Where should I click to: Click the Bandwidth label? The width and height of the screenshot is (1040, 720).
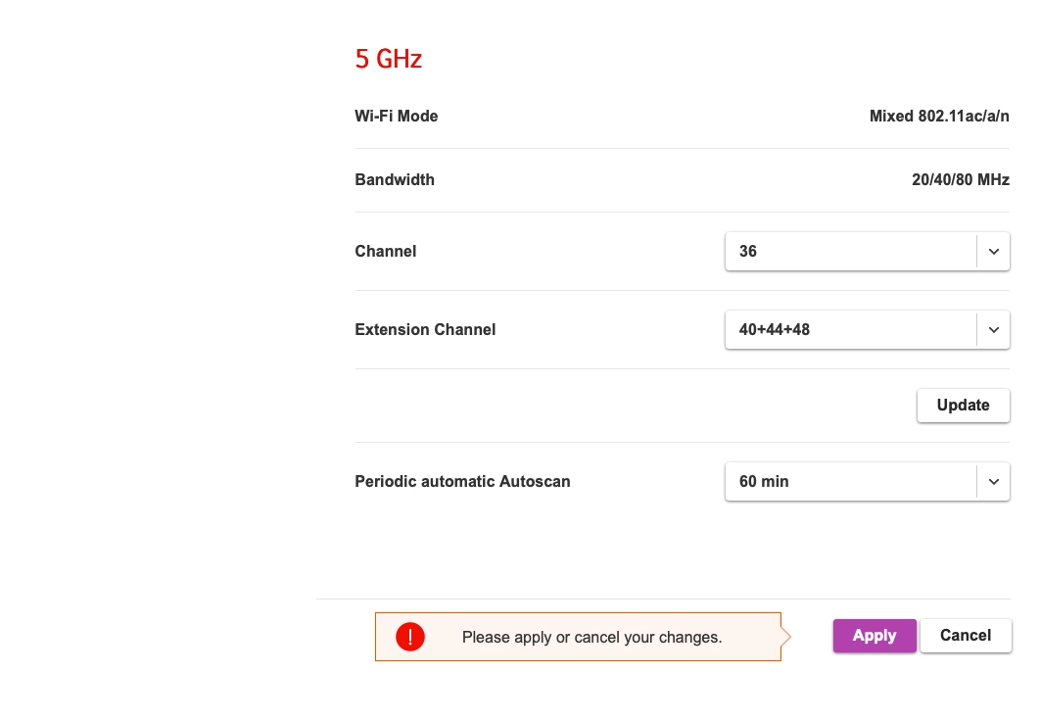click(395, 180)
